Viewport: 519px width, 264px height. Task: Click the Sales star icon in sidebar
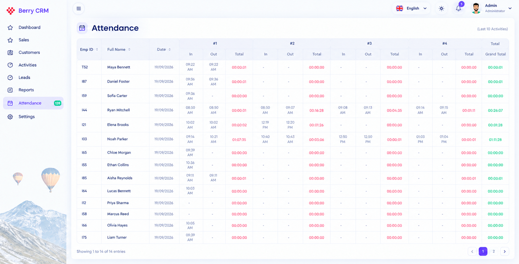(x=10, y=40)
